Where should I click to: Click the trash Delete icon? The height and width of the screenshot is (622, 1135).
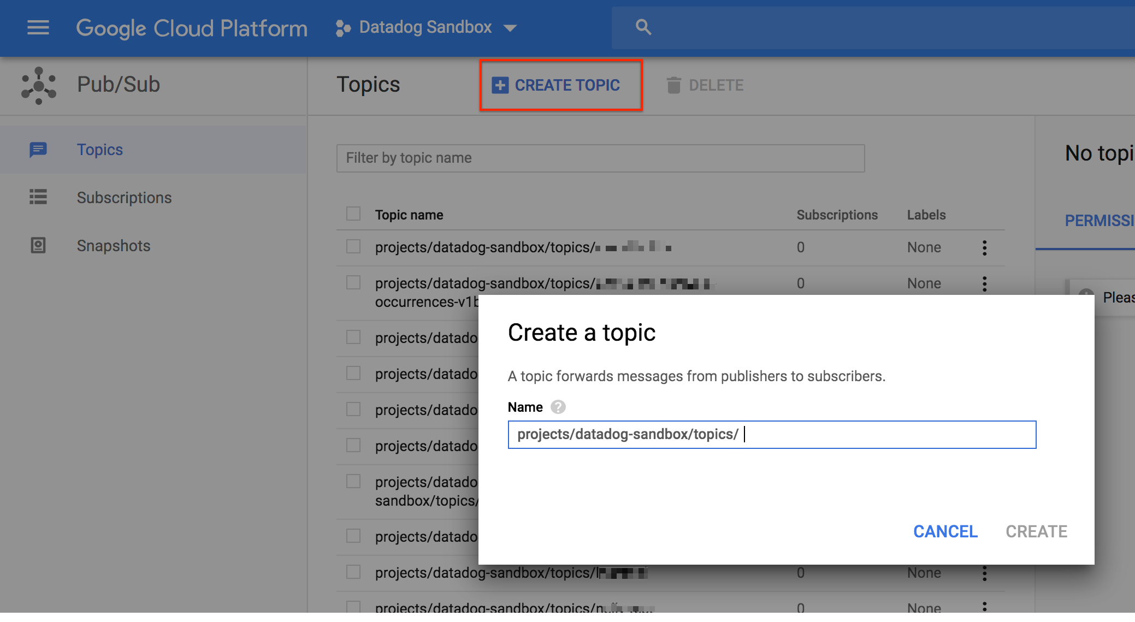click(673, 85)
